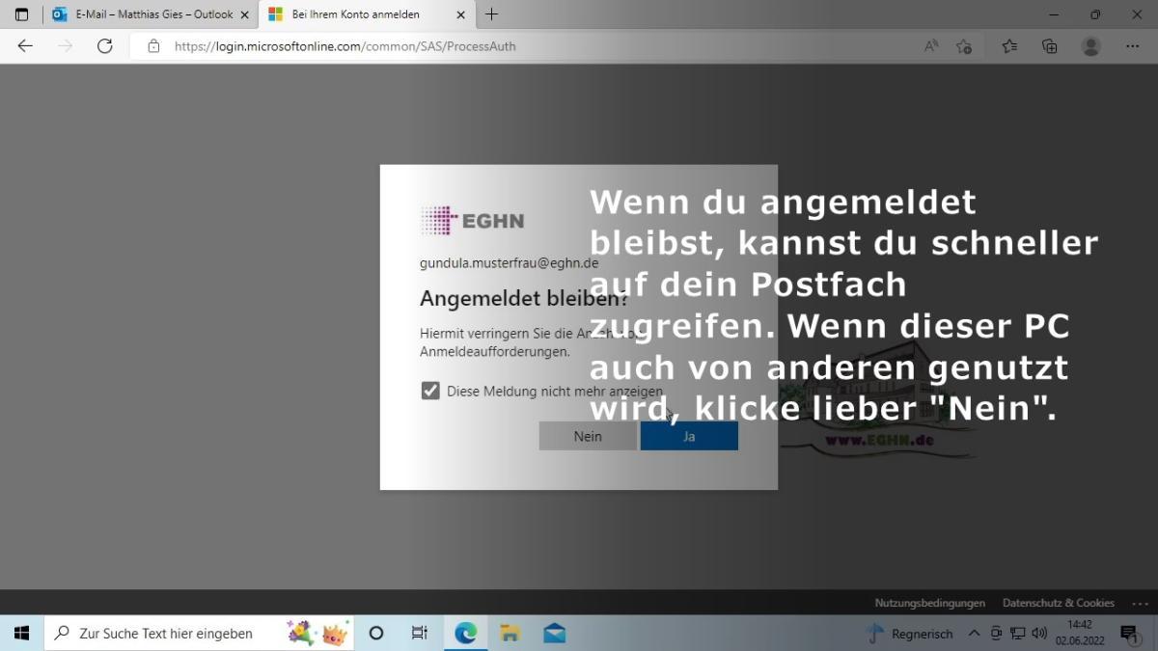This screenshot has height=651, width=1158.
Task: Open the Nutzungsbedingungen link
Action: [929, 603]
